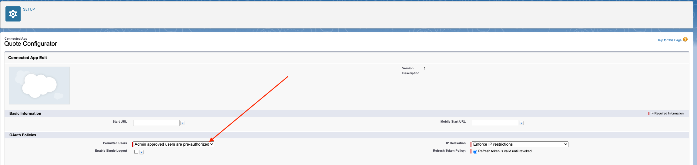Click into the Mobile Start URL field
697x165 pixels.
tap(495, 123)
